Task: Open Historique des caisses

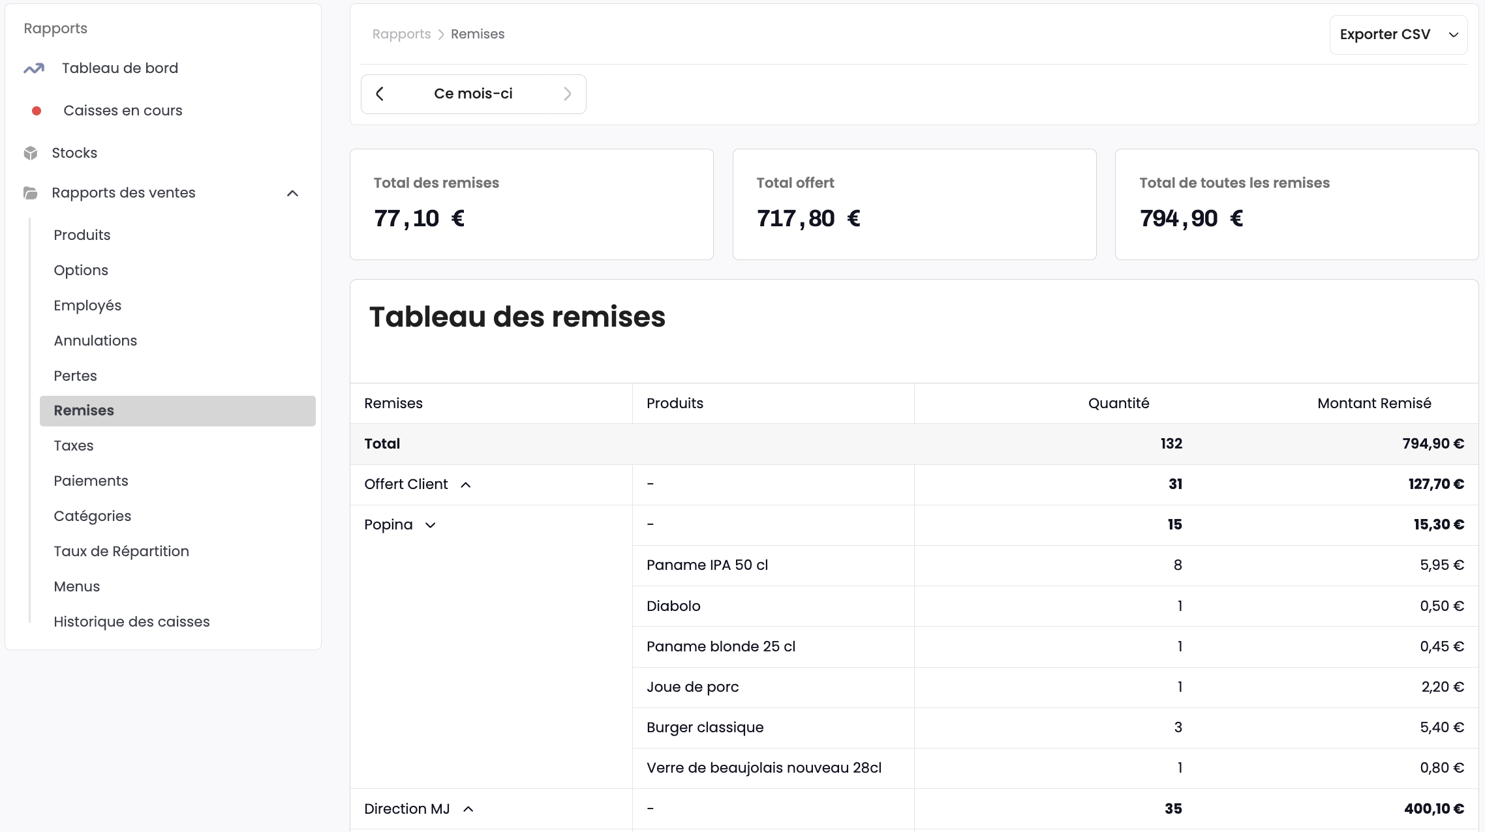Action: 131,621
